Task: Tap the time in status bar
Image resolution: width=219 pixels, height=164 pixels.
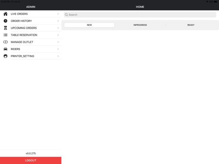Action: tap(5, 2)
